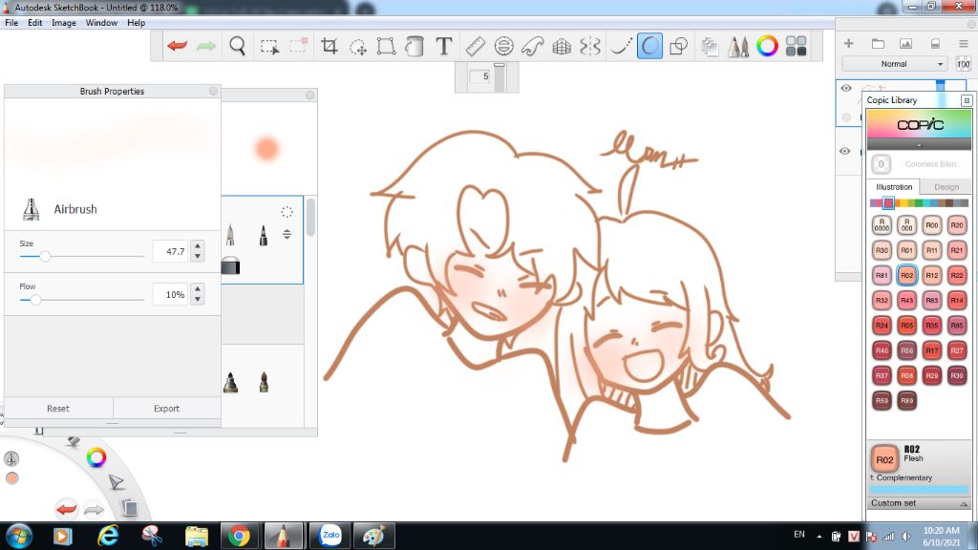Screen dimensions: 978x550
Task: Switch to the Illustration tab
Action: coord(894,187)
